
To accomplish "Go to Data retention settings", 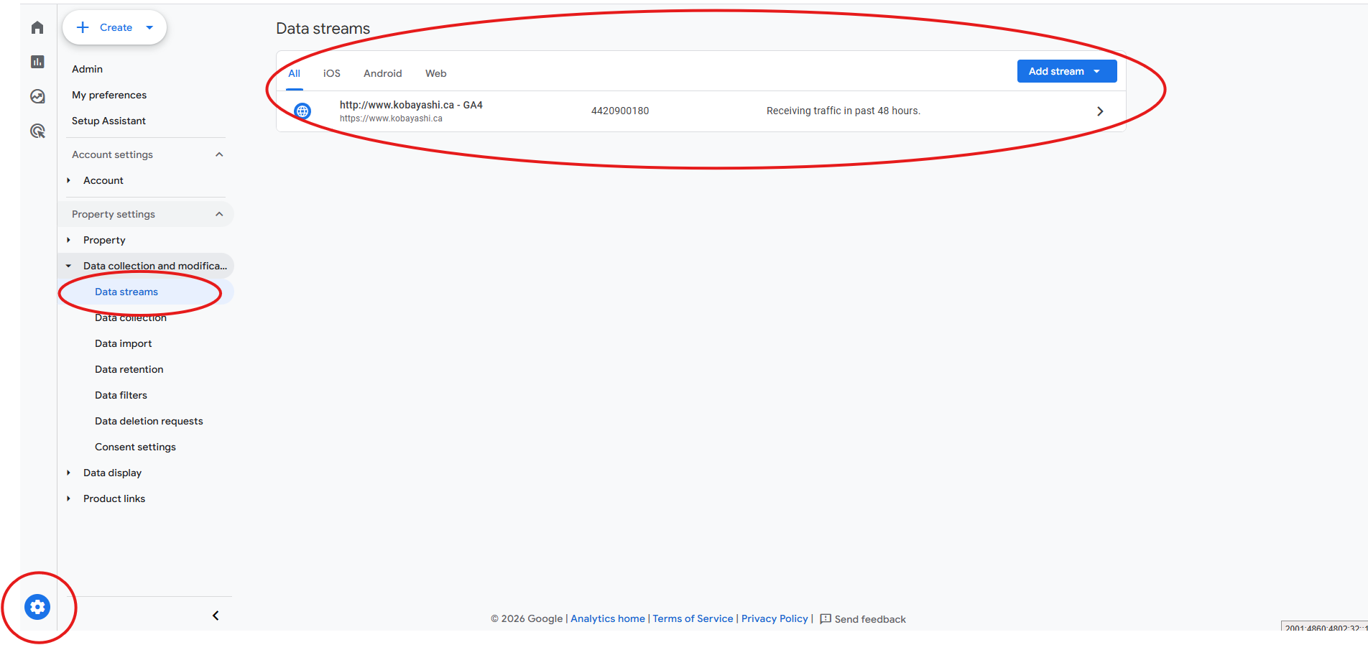I will 129,369.
